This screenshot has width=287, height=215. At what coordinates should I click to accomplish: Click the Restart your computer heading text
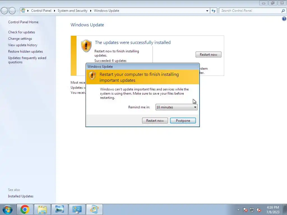click(139, 77)
